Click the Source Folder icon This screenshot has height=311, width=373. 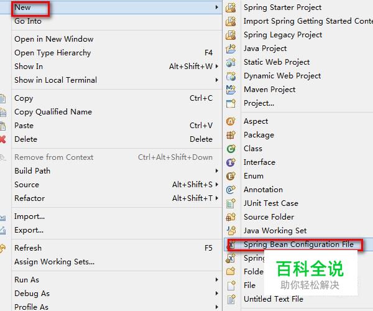[x=231, y=217]
